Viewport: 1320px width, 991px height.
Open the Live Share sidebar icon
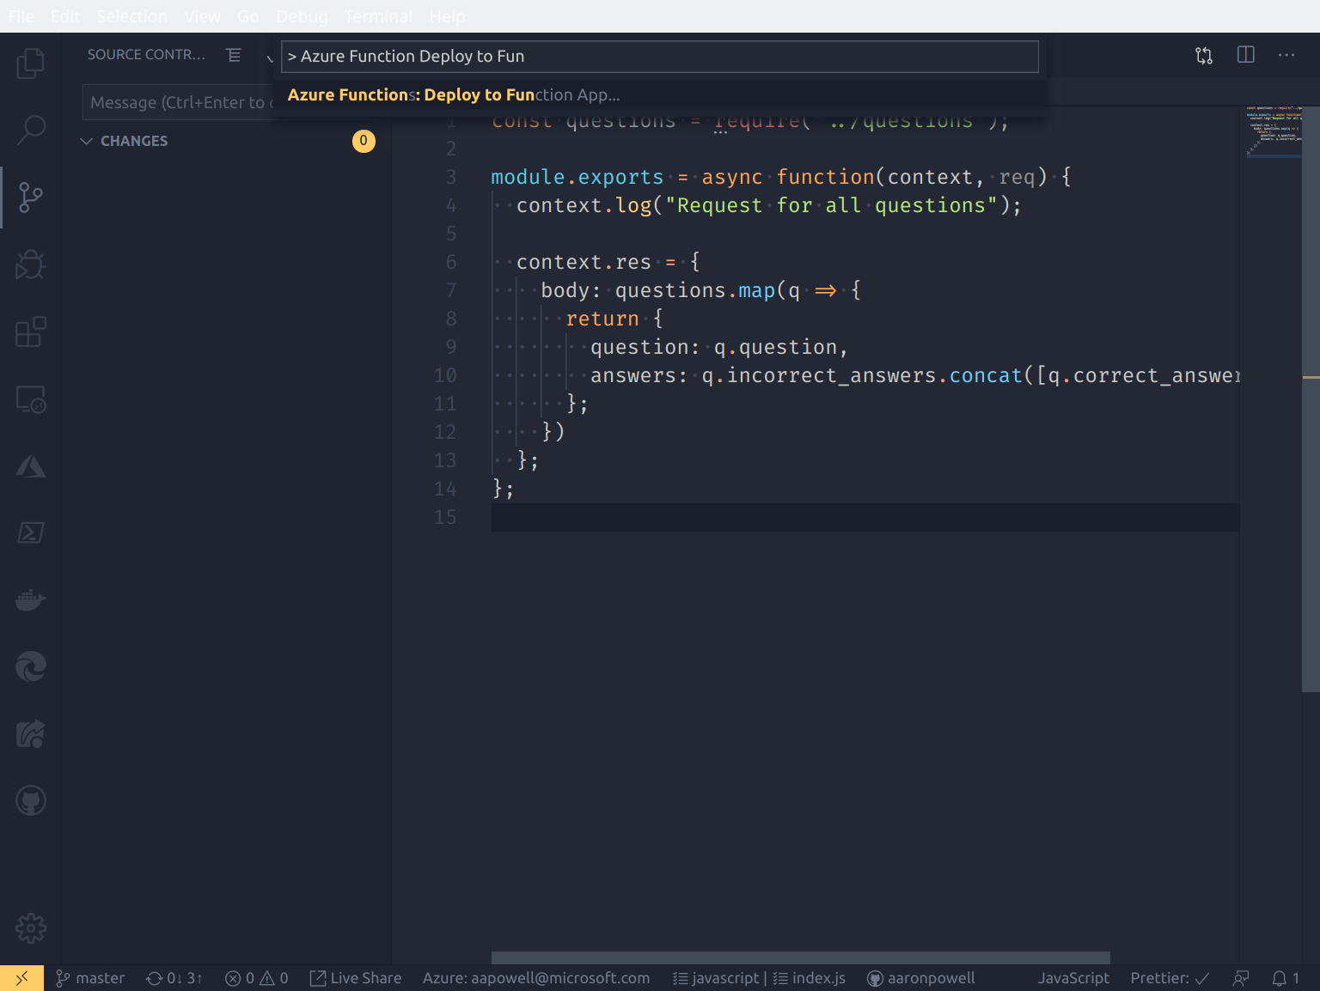coord(31,733)
